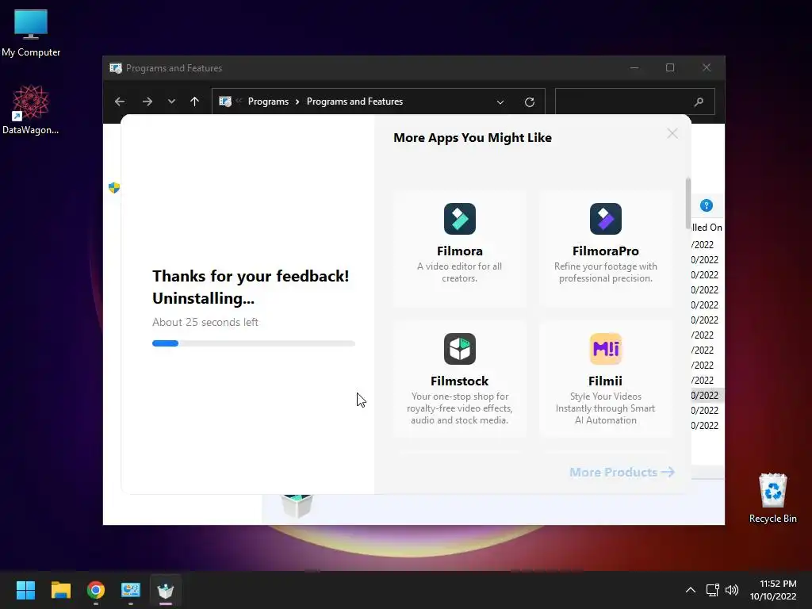The image size is (812, 609).
Task: Refresh the Programs and Features list
Action: tap(529, 102)
